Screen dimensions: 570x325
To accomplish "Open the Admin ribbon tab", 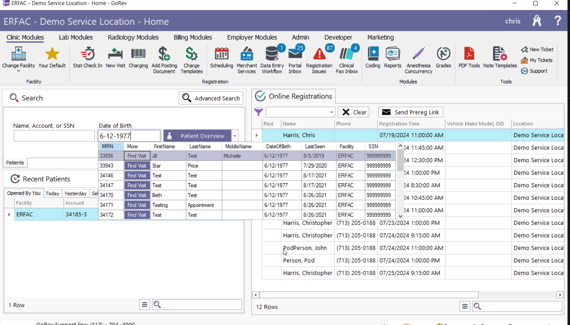I will coord(300,37).
